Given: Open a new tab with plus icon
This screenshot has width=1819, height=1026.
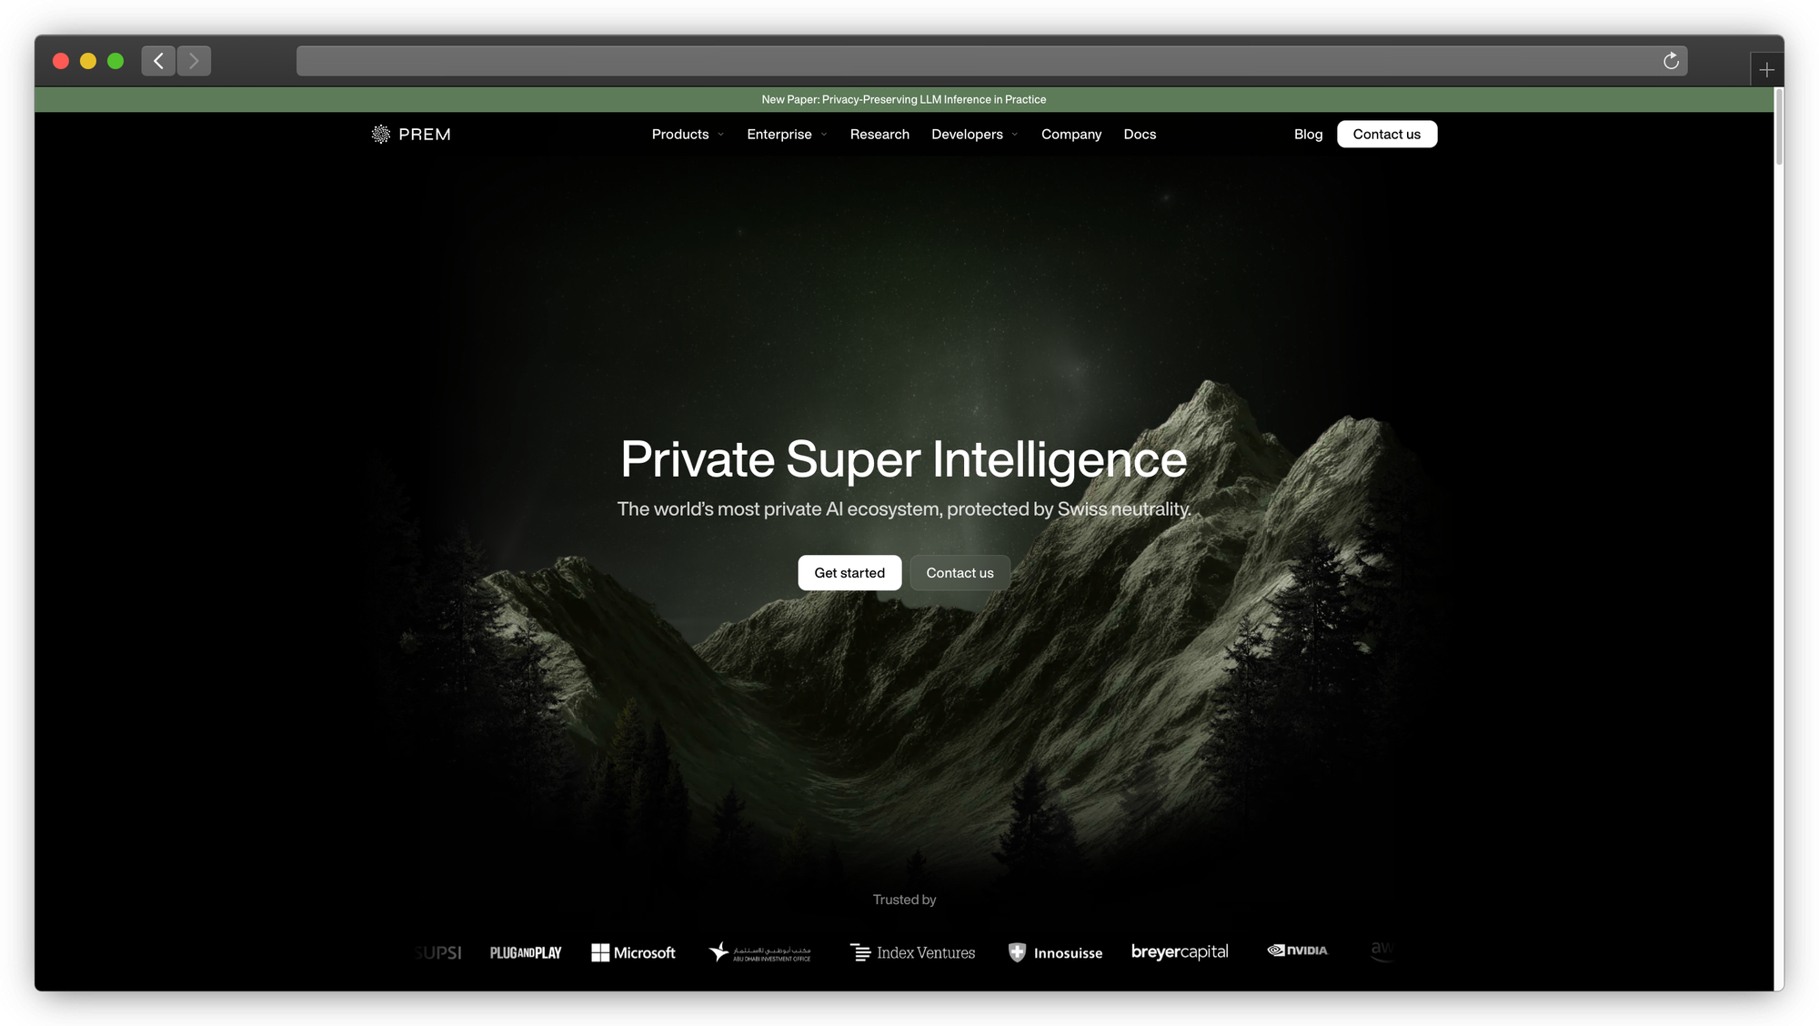Looking at the screenshot, I should coord(1766,70).
